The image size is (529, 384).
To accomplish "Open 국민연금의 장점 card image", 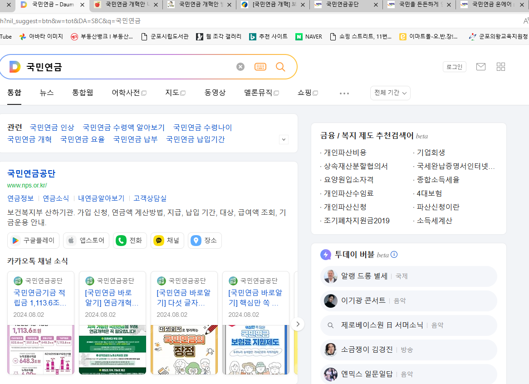I will pyautogui.click(x=184, y=350).
